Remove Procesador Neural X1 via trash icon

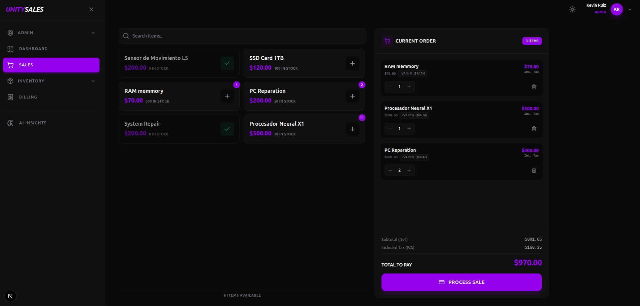coord(534,129)
